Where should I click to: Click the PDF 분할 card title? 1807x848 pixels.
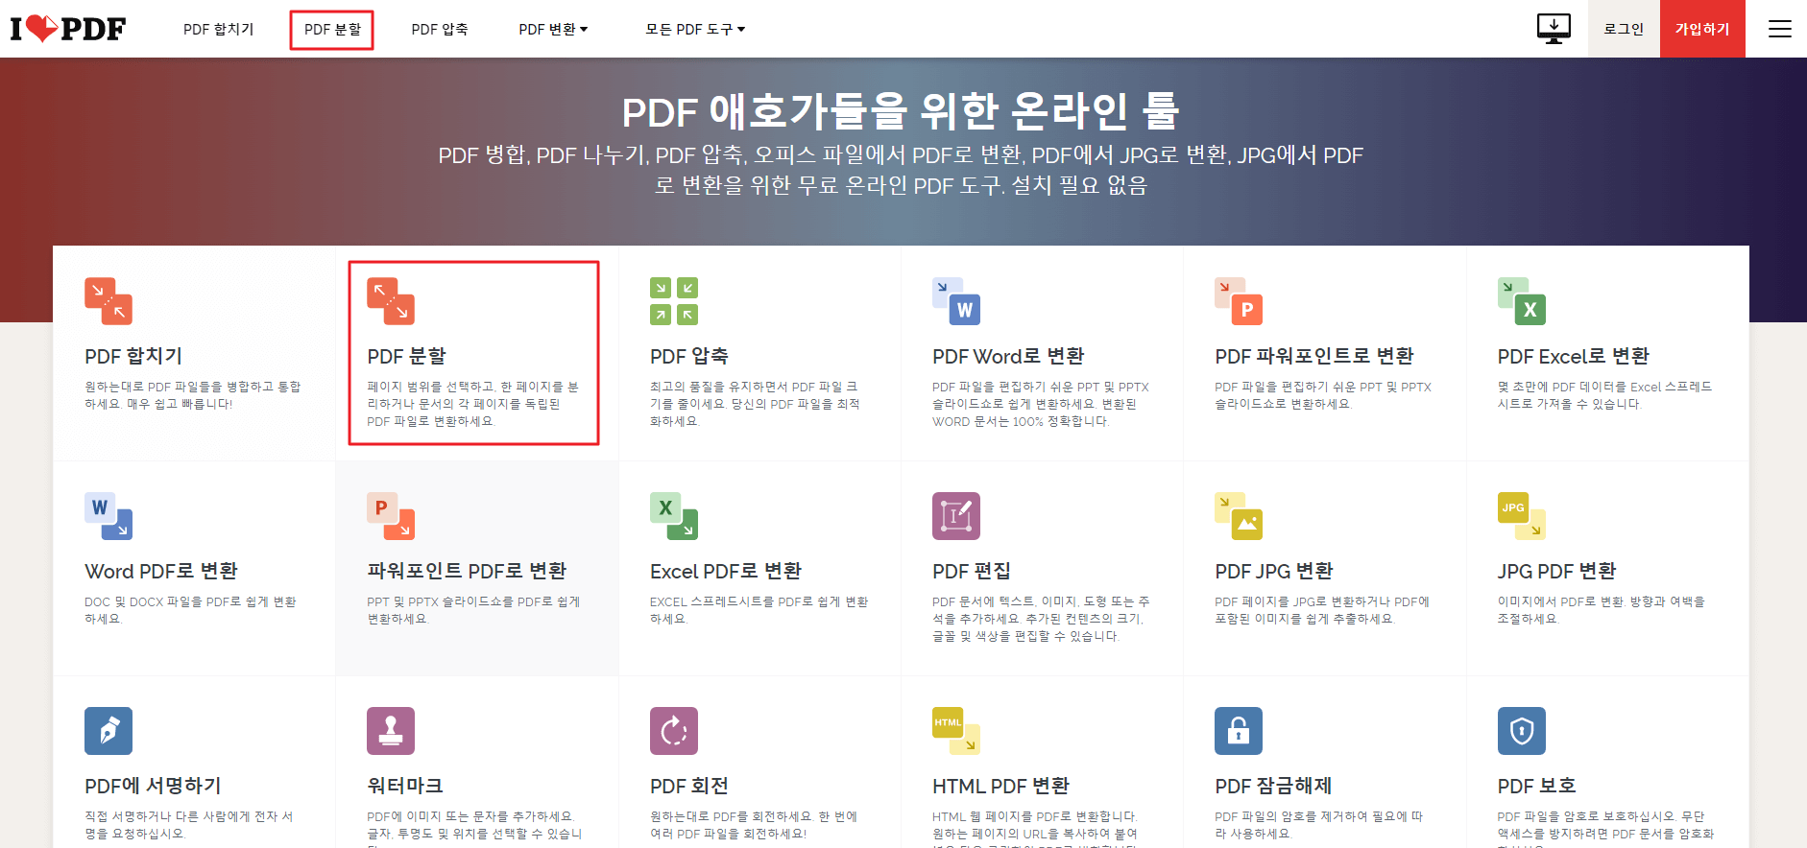click(407, 356)
